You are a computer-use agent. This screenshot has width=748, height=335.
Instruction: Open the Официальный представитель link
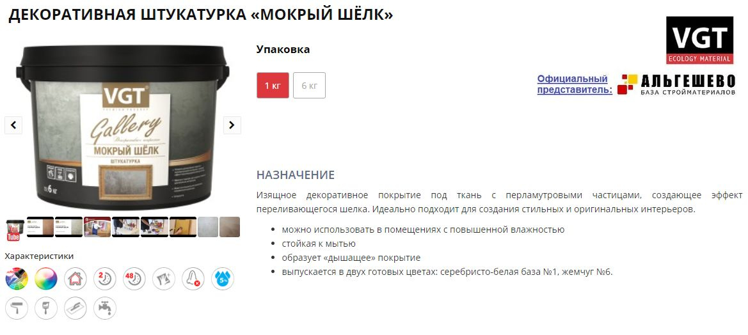point(575,84)
